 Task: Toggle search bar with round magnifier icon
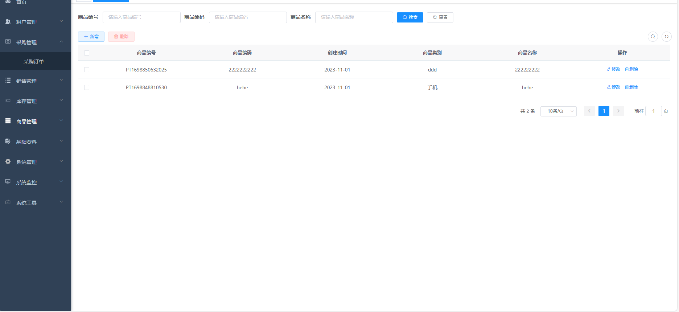click(x=653, y=37)
